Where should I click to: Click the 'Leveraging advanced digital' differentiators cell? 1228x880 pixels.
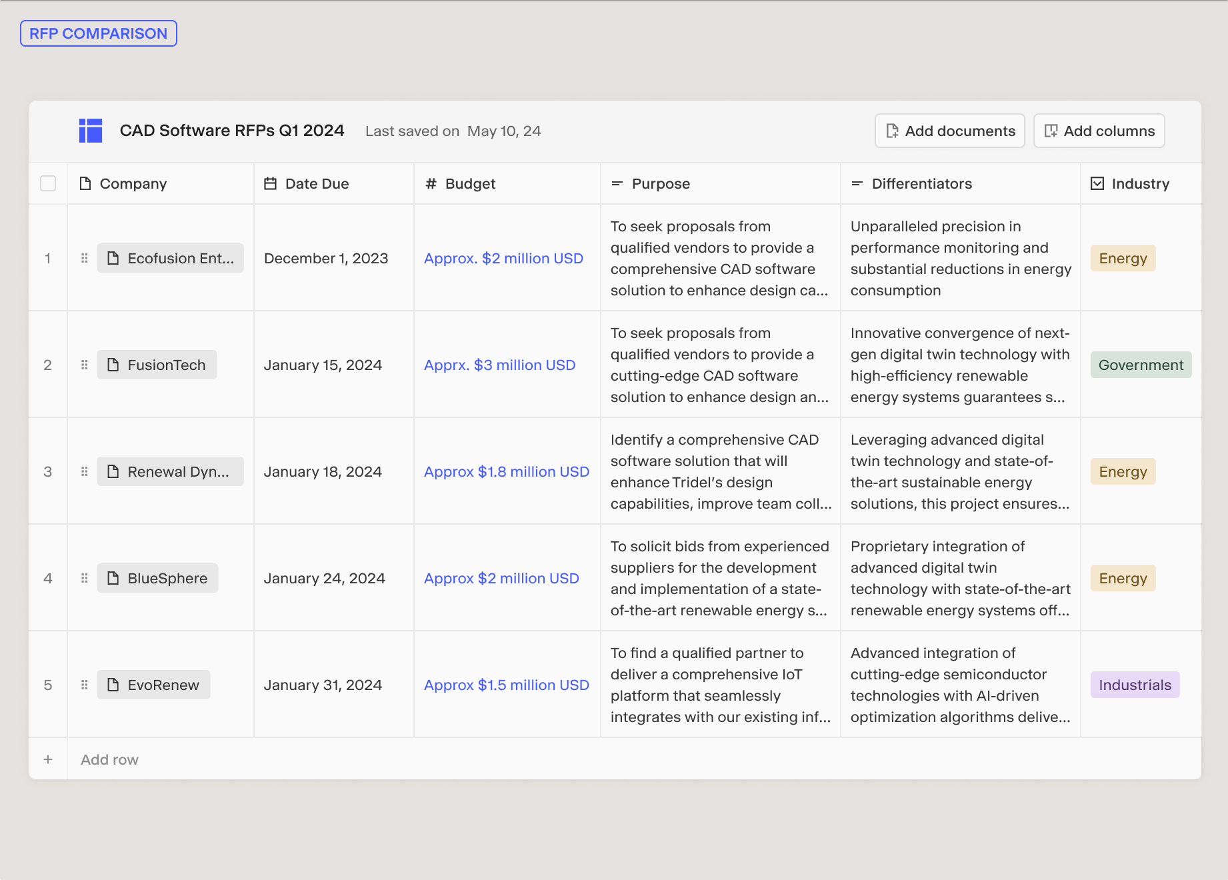pyautogui.click(x=960, y=471)
